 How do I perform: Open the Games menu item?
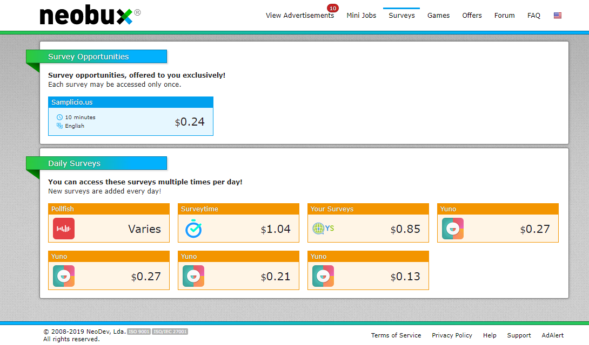(438, 15)
